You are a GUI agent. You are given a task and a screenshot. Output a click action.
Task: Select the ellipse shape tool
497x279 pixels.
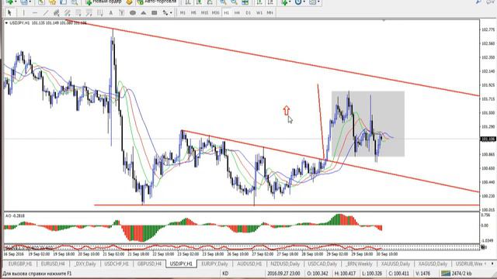coord(133,13)
